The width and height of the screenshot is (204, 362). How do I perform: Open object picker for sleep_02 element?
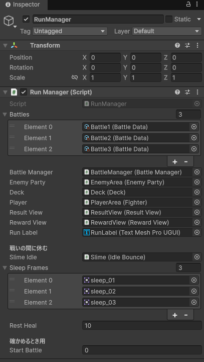(x=194, y=291)
